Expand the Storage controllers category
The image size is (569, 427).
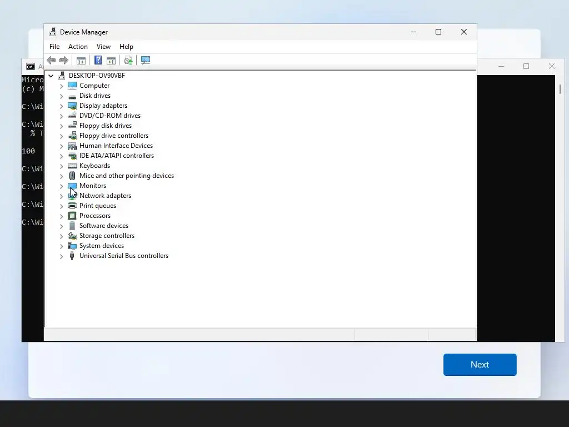pos(61,236)
